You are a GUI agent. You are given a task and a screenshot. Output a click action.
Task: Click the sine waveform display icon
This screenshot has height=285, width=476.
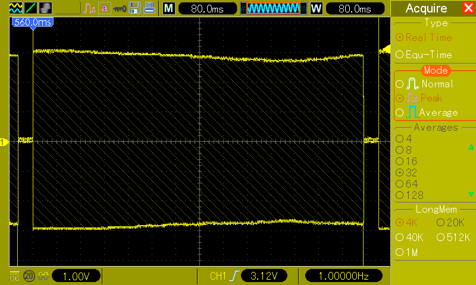tap(15, 8)
